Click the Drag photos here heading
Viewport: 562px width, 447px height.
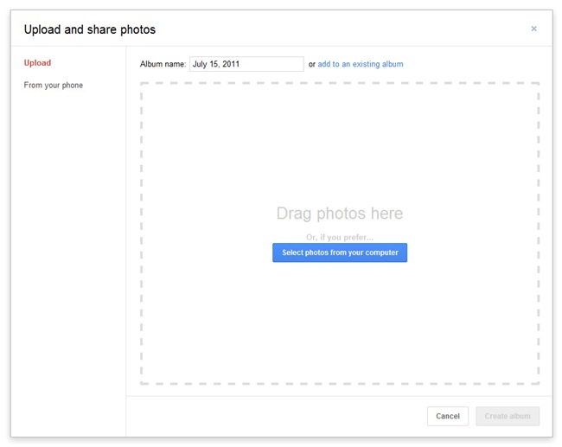tap(340, 214)
